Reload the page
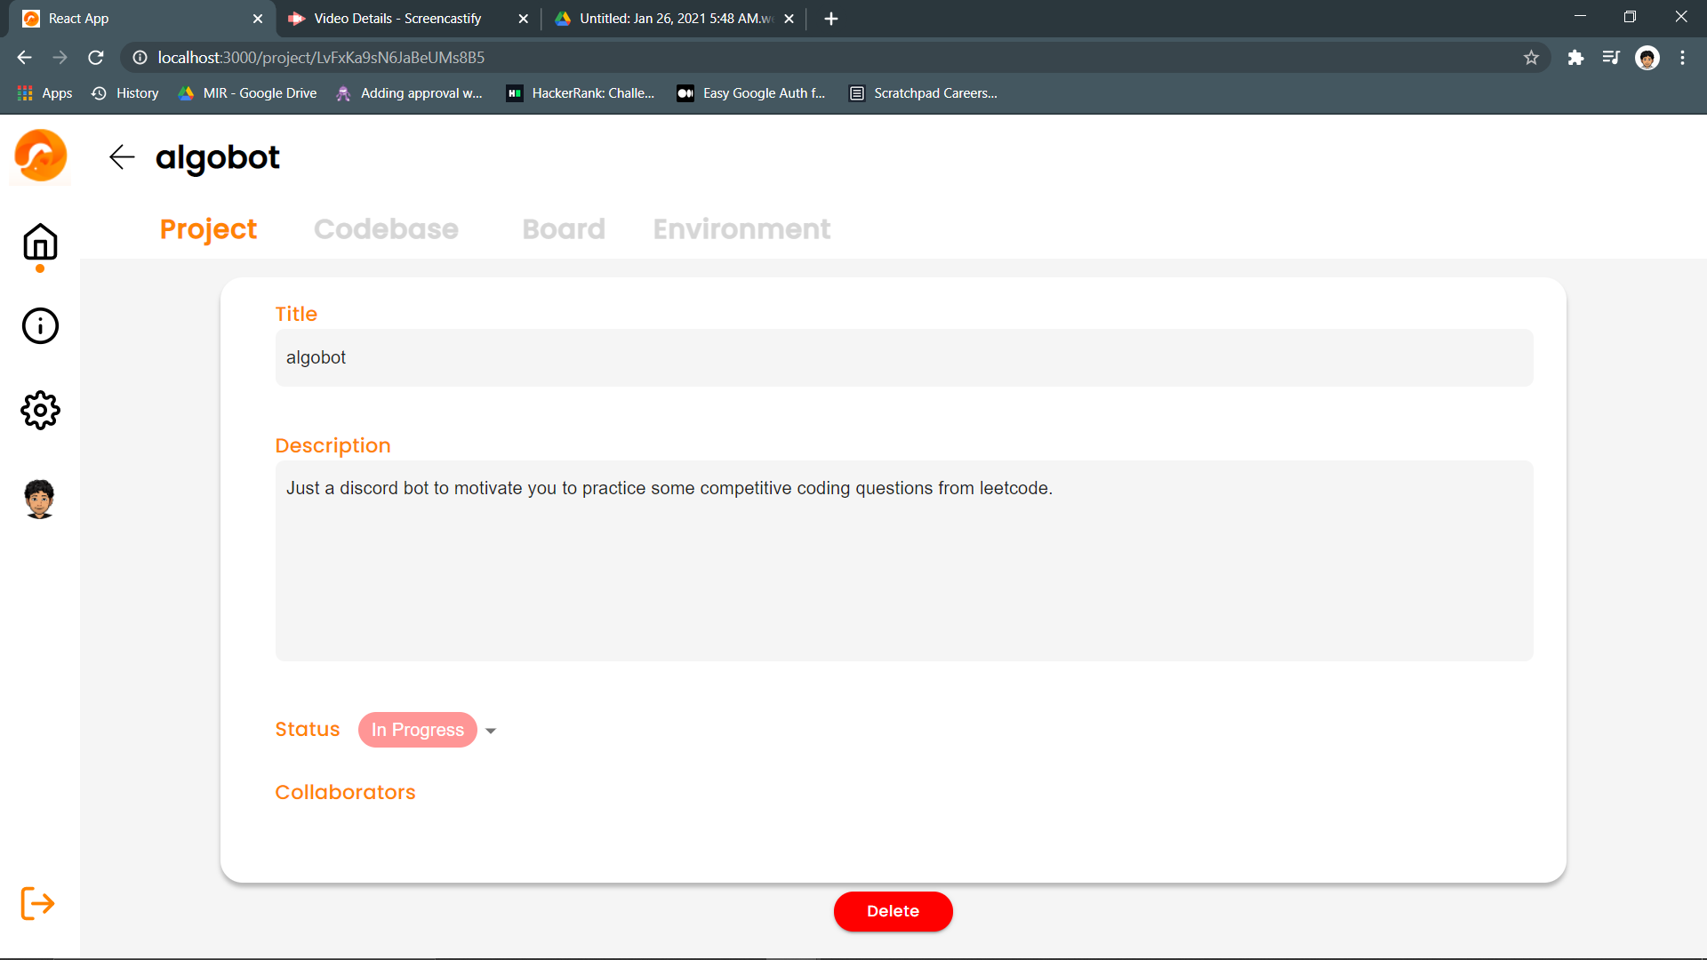Screen dimensions: 1707x960 pyautogui.click(x=96, y=58)
